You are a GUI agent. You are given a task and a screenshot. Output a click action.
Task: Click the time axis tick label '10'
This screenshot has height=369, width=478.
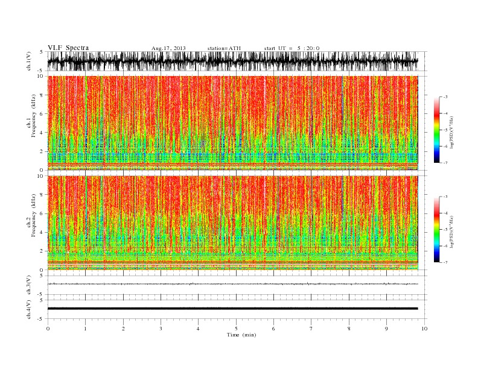[x=424, y=329]
